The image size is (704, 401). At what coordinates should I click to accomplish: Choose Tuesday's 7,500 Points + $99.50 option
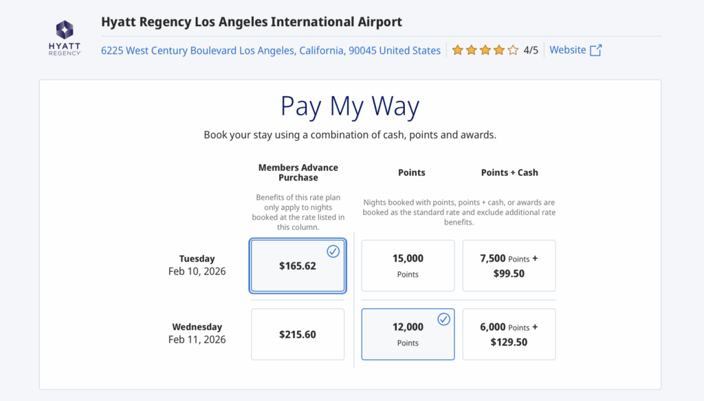(509, 266)
